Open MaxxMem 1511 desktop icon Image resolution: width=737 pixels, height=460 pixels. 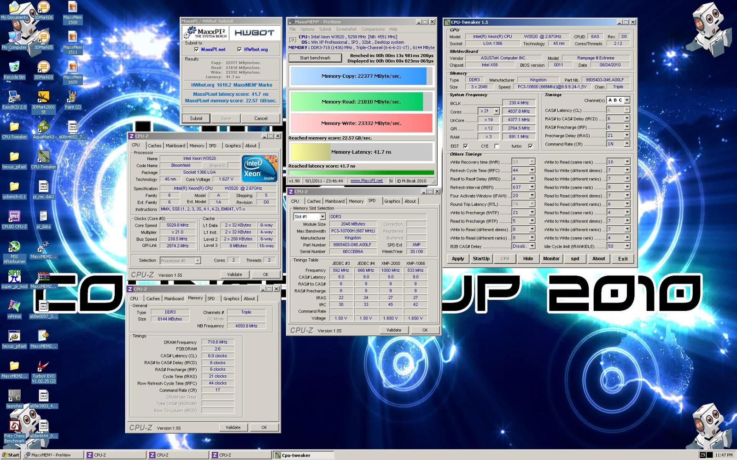point(72,43)
